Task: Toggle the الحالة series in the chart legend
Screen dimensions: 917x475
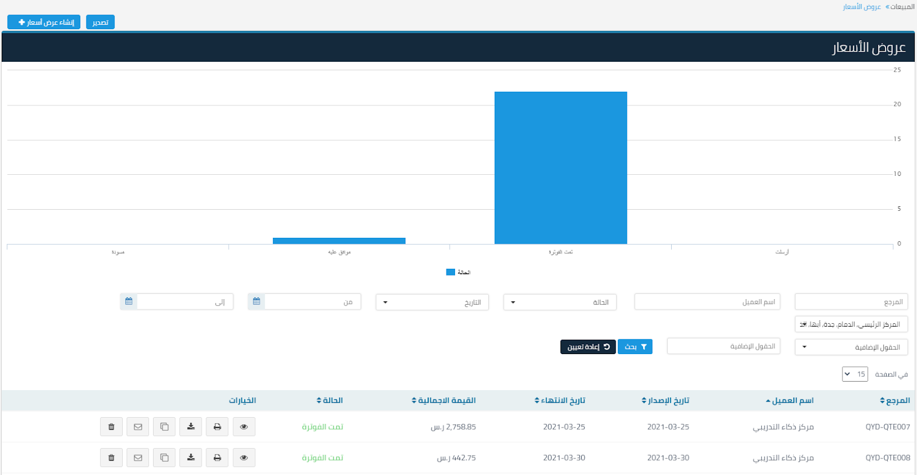Action: point(458,272)
